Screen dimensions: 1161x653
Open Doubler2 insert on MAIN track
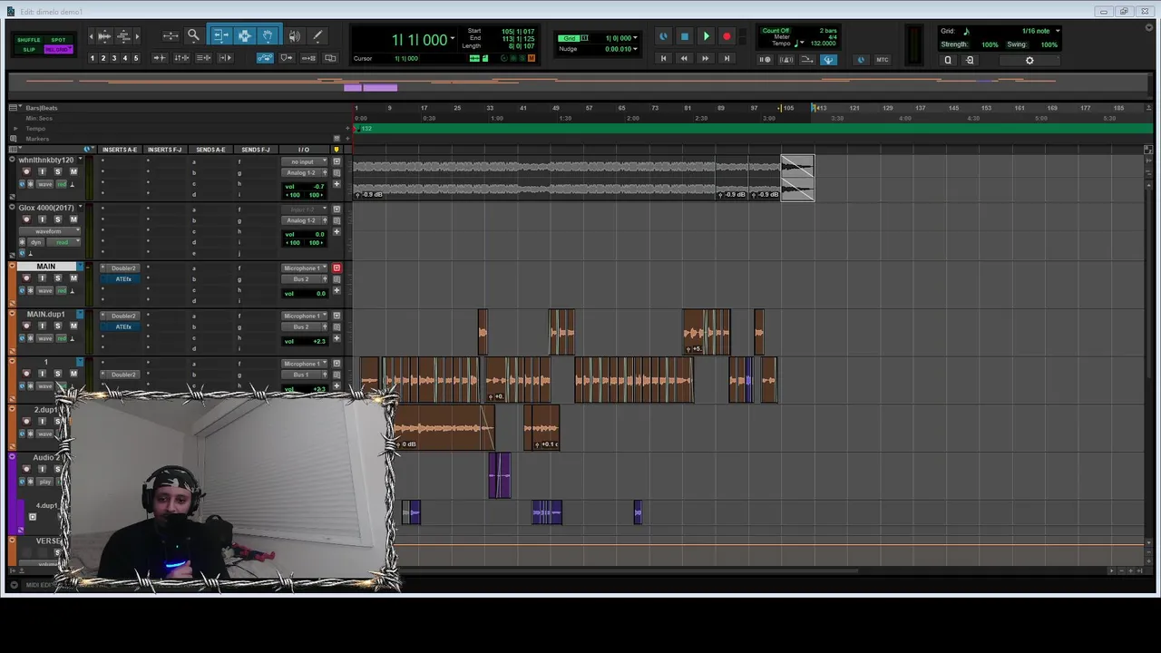tap(123, 268)
